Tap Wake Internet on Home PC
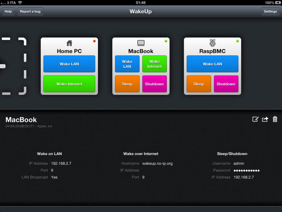The image size is (282, 212). pyautogui.click(x=69, y=84)
